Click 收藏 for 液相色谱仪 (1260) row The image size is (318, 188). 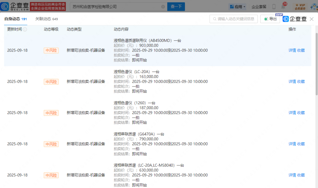click(301, 113)
